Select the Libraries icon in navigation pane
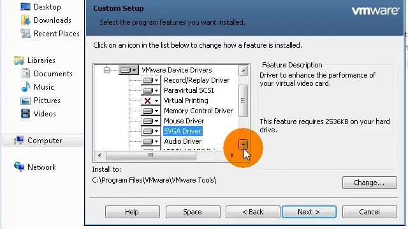408x229 pixels. tap(19, 60)
